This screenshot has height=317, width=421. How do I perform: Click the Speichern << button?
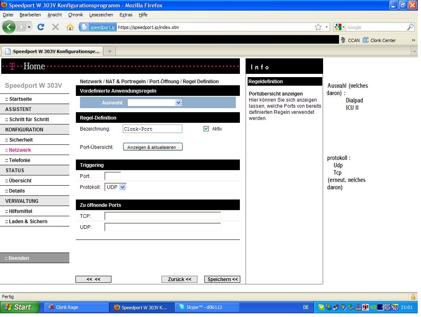coord(222,279)
